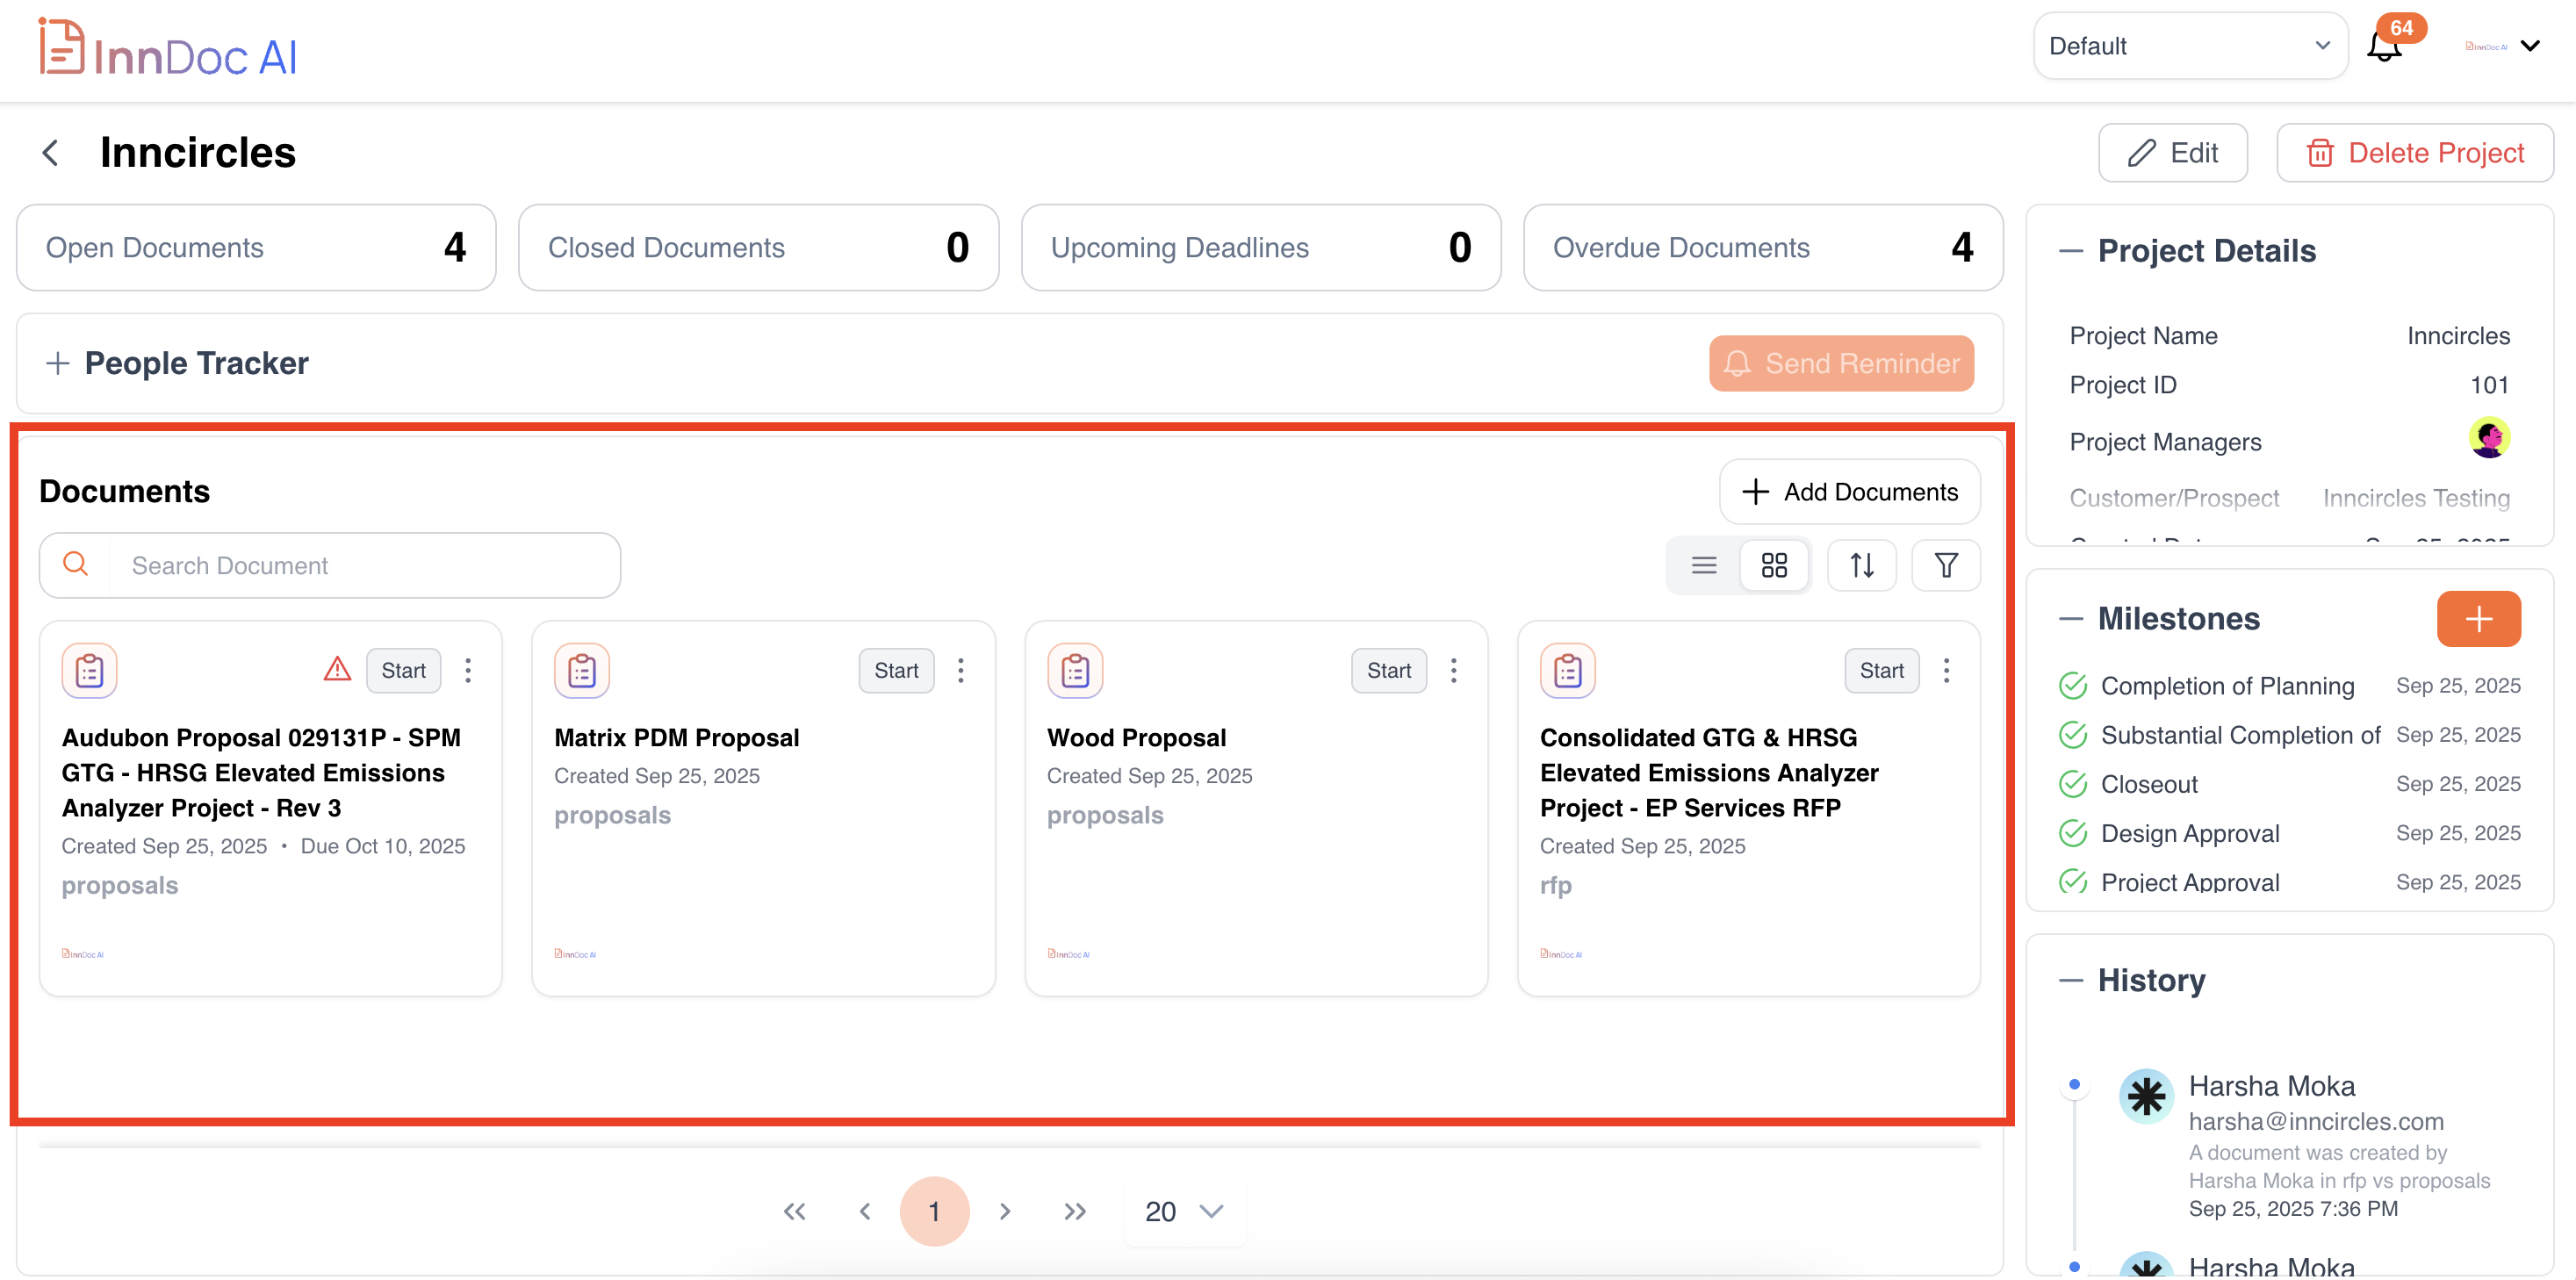Open the notifications bell icon
This screenshot has height=1280, width=2576.
[x=2384, y=46]
